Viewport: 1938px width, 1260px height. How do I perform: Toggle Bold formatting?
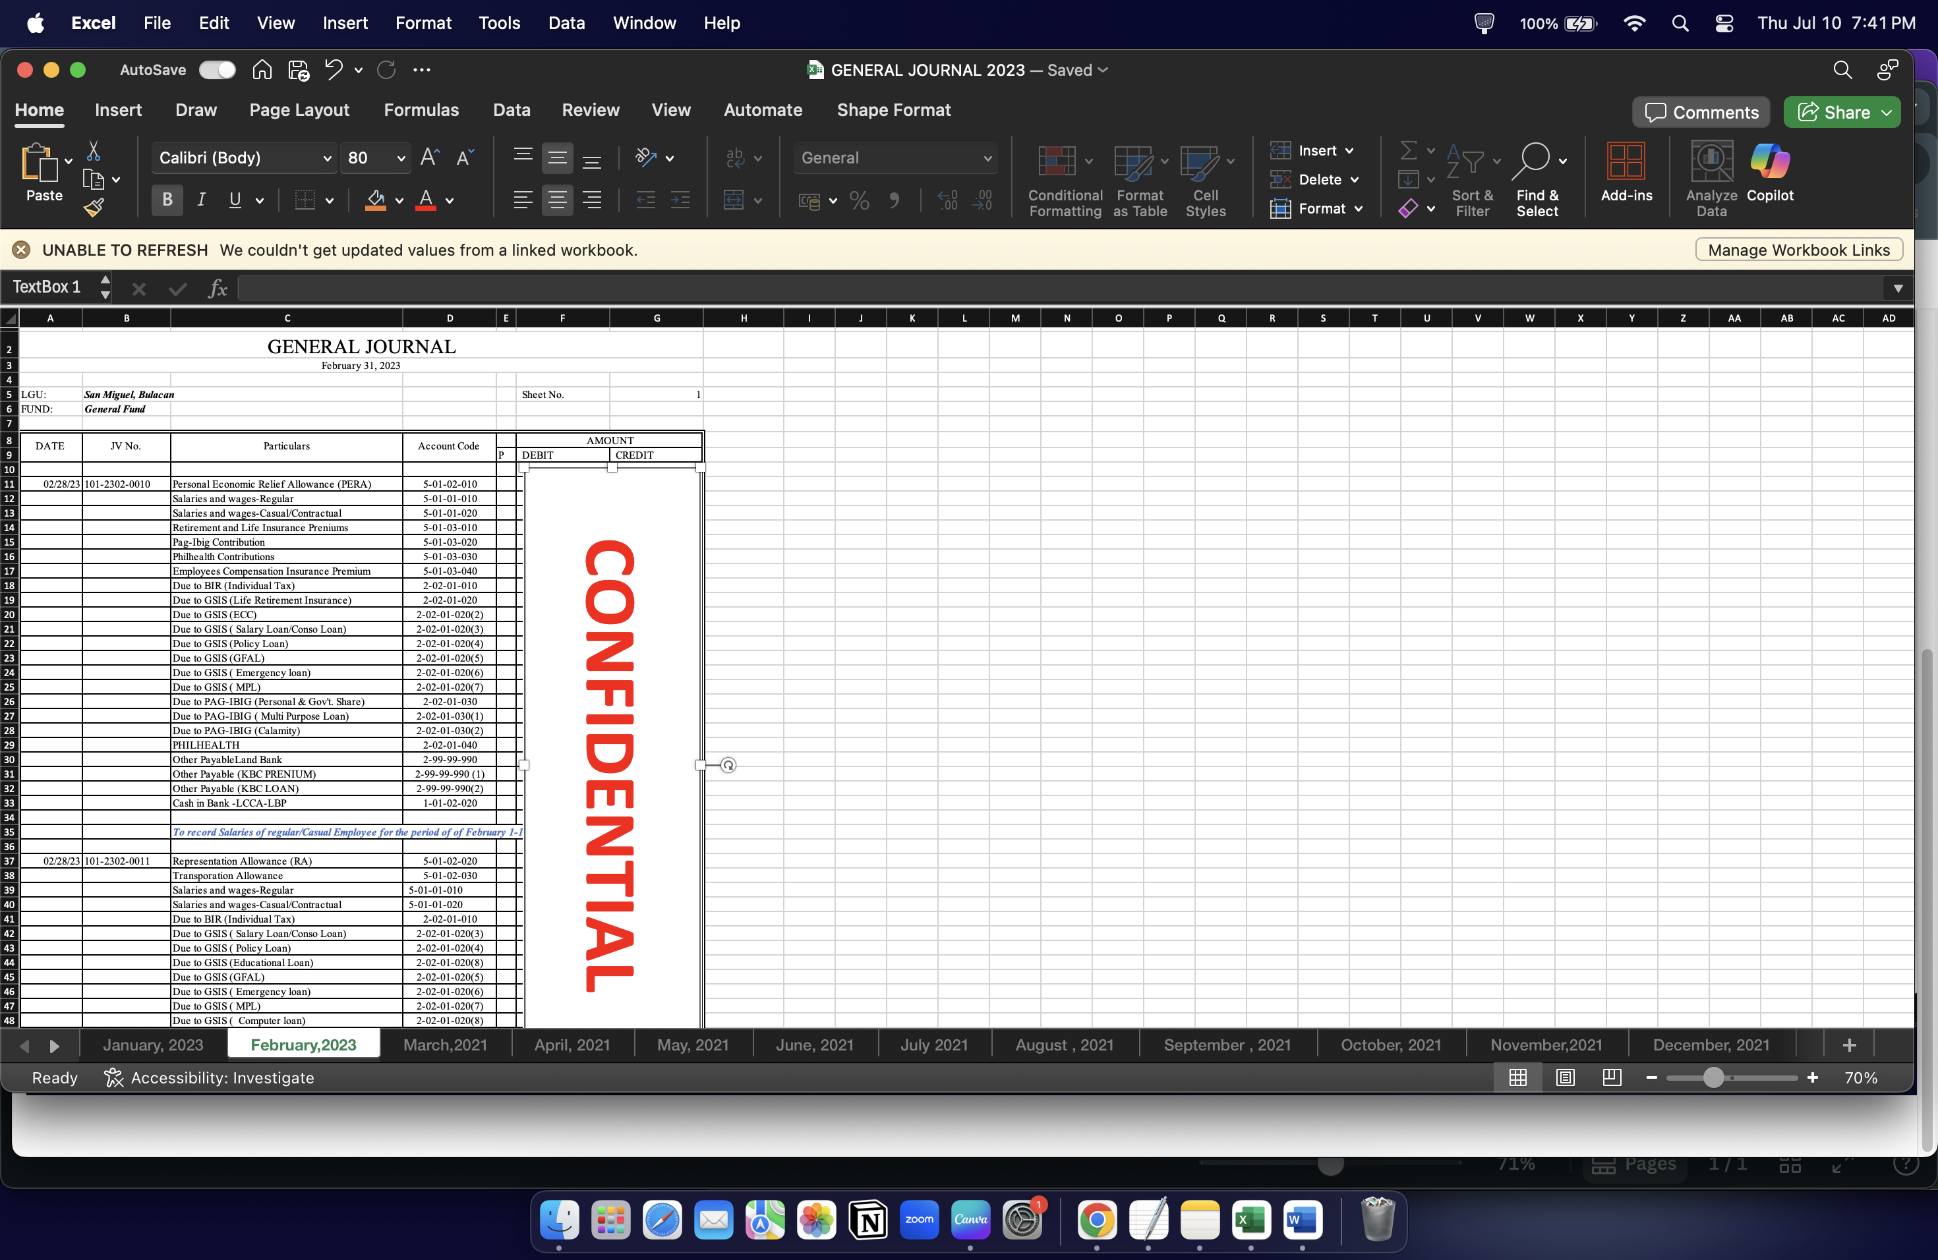[167, 200]
